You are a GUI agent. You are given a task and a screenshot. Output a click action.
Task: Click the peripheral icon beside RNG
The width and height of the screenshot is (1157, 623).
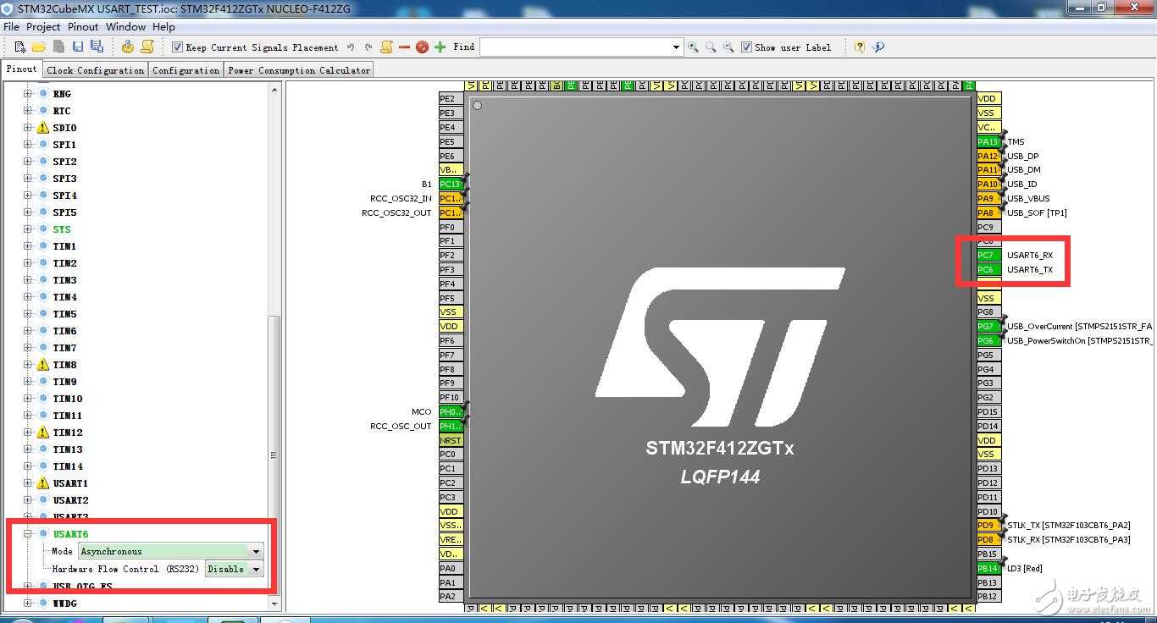pos(43,94)
